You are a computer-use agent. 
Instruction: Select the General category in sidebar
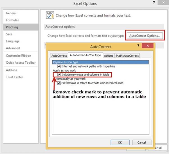(11, 13)
